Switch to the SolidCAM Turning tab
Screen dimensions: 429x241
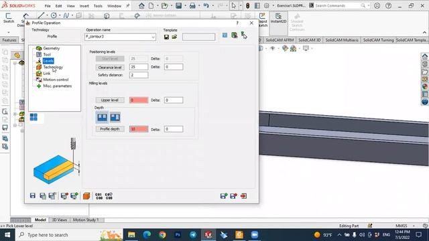378,40
